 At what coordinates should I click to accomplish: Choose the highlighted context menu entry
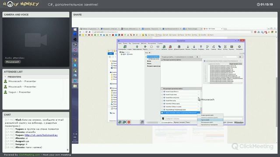click(210, 120)
